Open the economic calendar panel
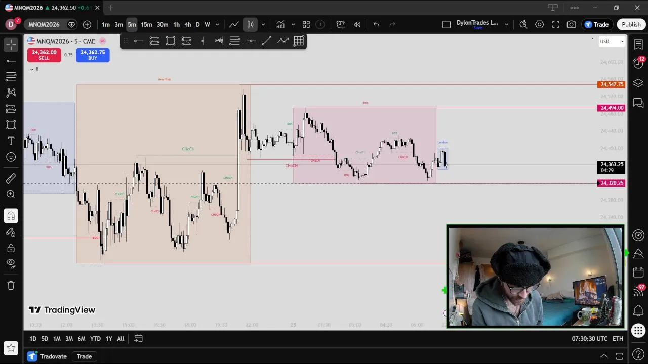The height and width of the screenshot is (364, 648). [638, 272]
